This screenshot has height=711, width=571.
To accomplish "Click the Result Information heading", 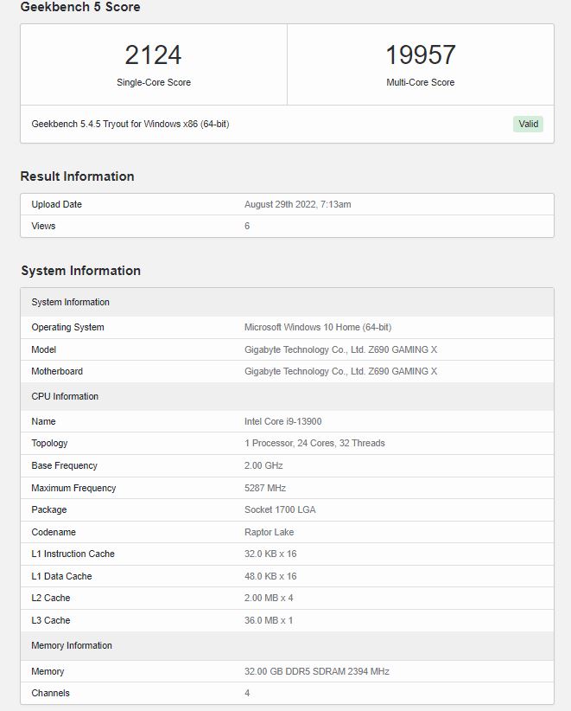I will [77, 176].
